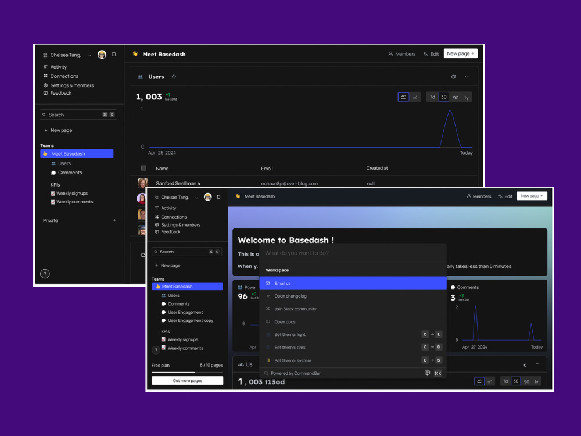Image resolution: width=581 pixels, height=436 pixels.
Task: Click Members in the back window header
Action: pyautogui.click(x=402, y=54)
